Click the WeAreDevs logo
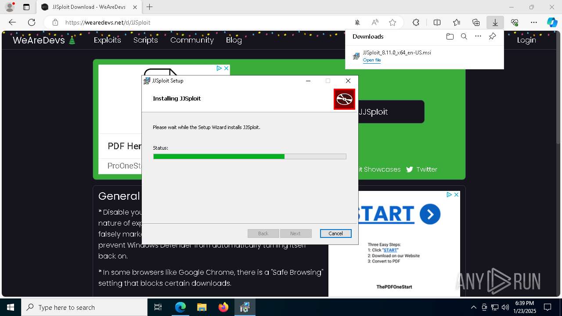The image size is (562, 316). [44, 40]
